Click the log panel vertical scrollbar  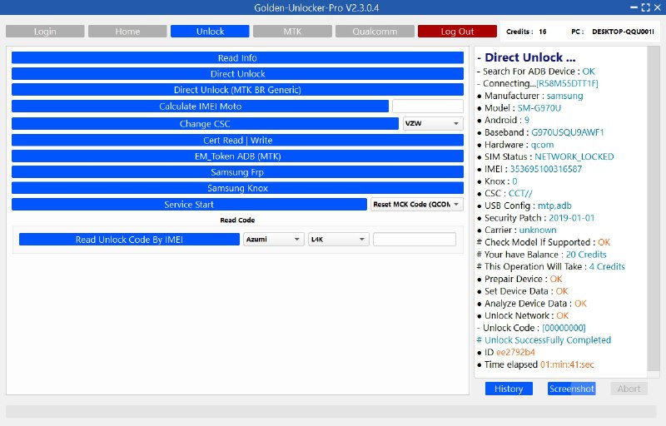[653, 208]
